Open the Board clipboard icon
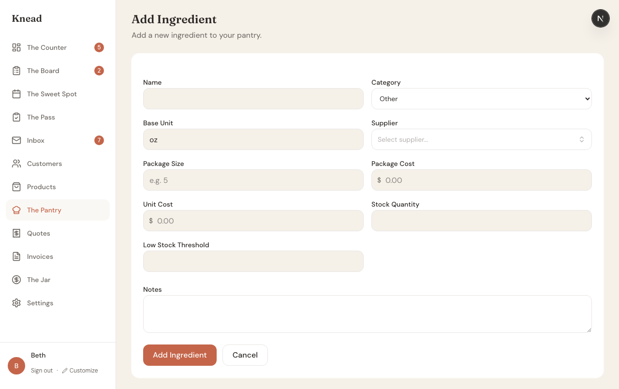Viewport: 619px width, 389px height. pyautogui.click(x=16, y=71)
